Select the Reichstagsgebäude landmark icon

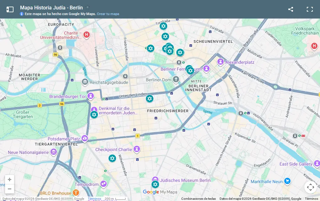(85, 82)
